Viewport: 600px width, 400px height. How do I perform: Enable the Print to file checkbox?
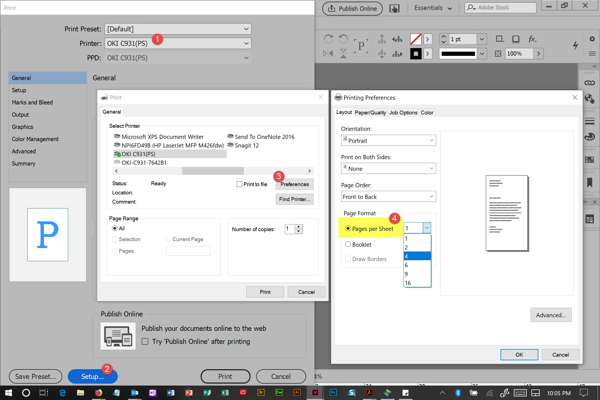[239, 184]
